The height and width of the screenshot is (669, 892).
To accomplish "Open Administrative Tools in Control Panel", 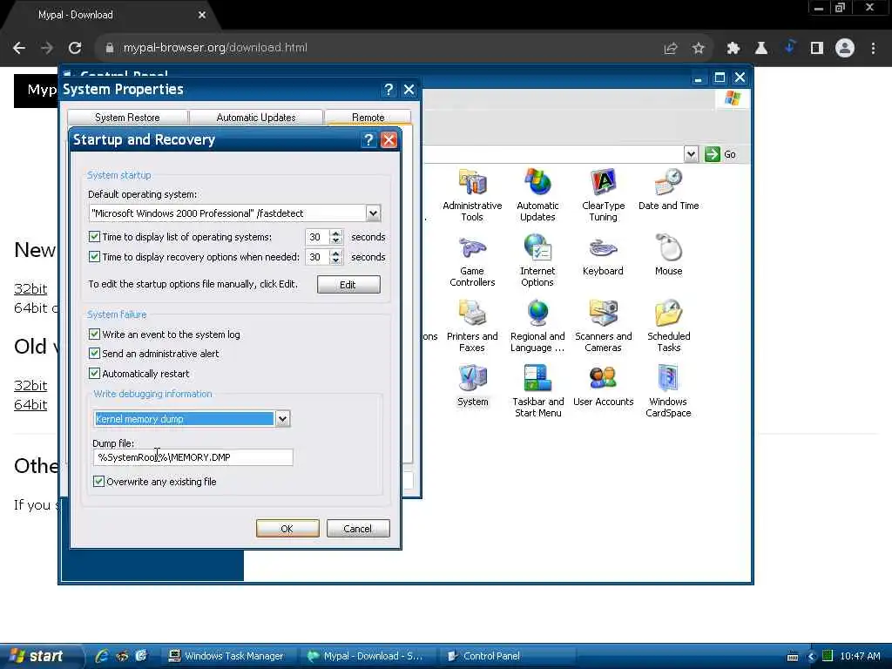I will pyautogui.click(x=472, y=194).
